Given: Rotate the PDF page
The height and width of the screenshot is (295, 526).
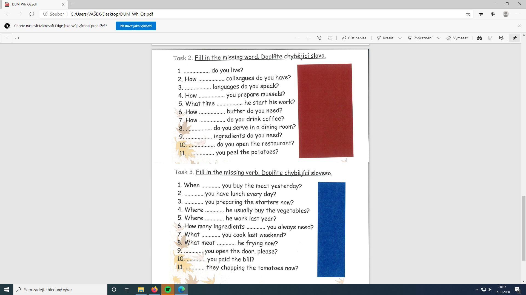Looking at the screenshot, I should (x=319, y=38).
